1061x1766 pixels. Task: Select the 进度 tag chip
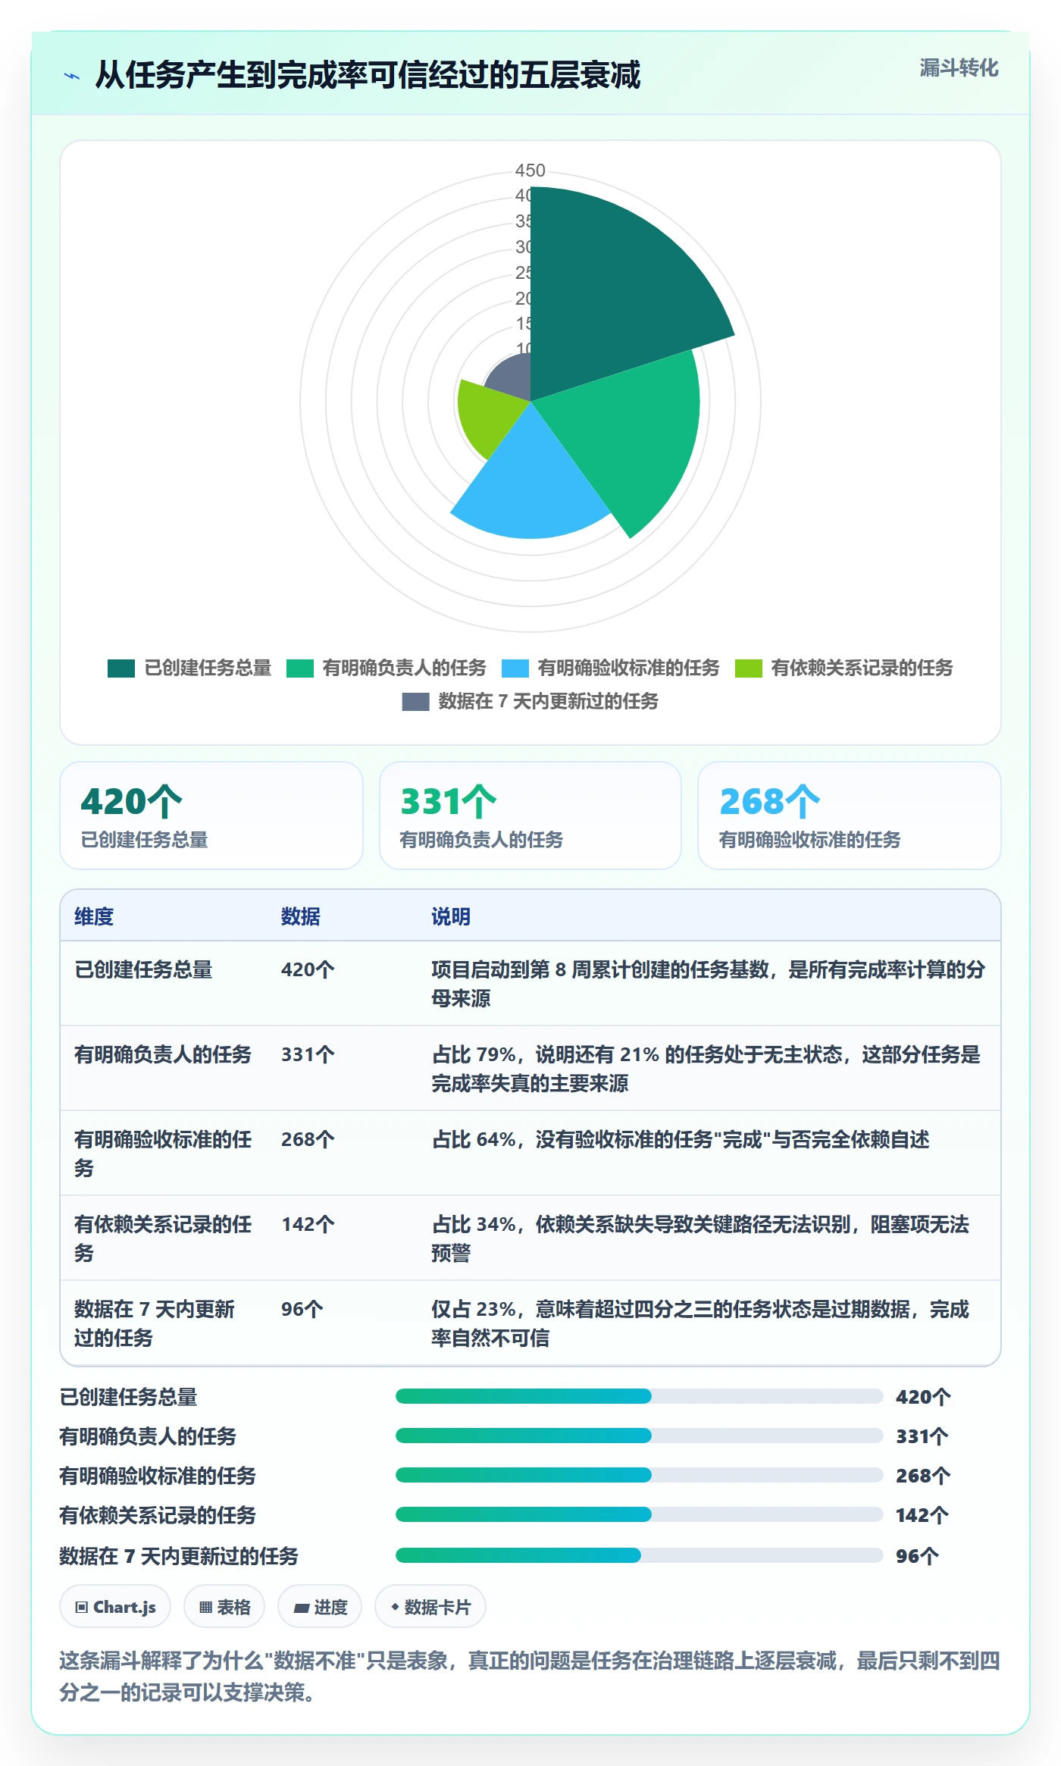320,1607
